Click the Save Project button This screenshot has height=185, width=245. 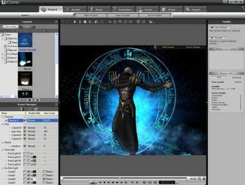tap(155, 15)
